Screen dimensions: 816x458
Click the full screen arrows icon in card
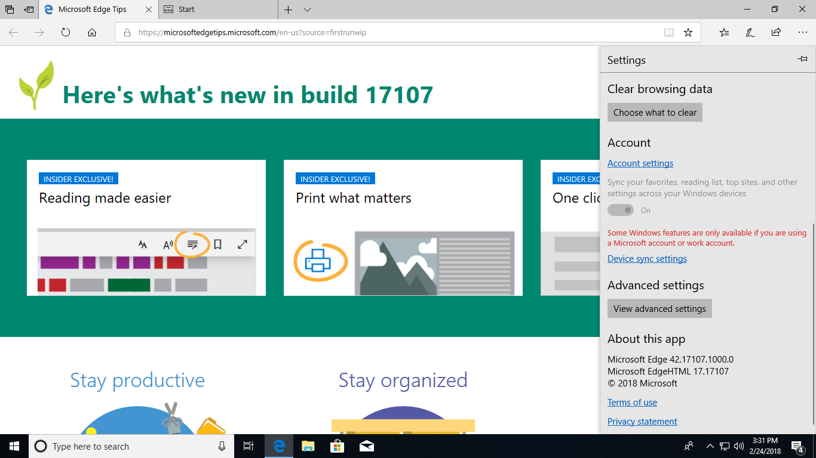click(x=243, y=245)
